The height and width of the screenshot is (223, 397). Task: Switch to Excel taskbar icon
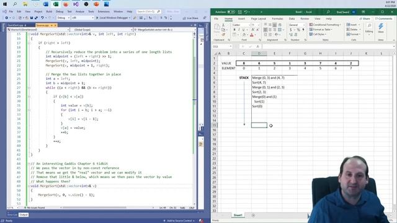point(56,4)
